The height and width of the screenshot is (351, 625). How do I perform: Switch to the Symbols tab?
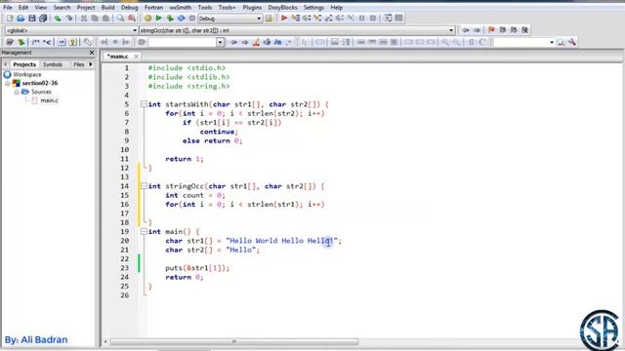tap(53, 64)
